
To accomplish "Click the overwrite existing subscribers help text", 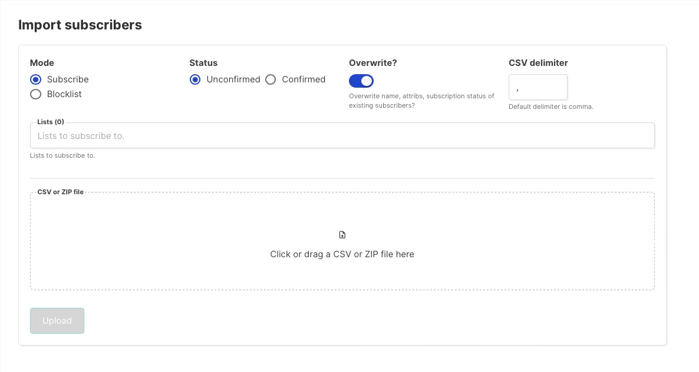I will coord(421,101).
